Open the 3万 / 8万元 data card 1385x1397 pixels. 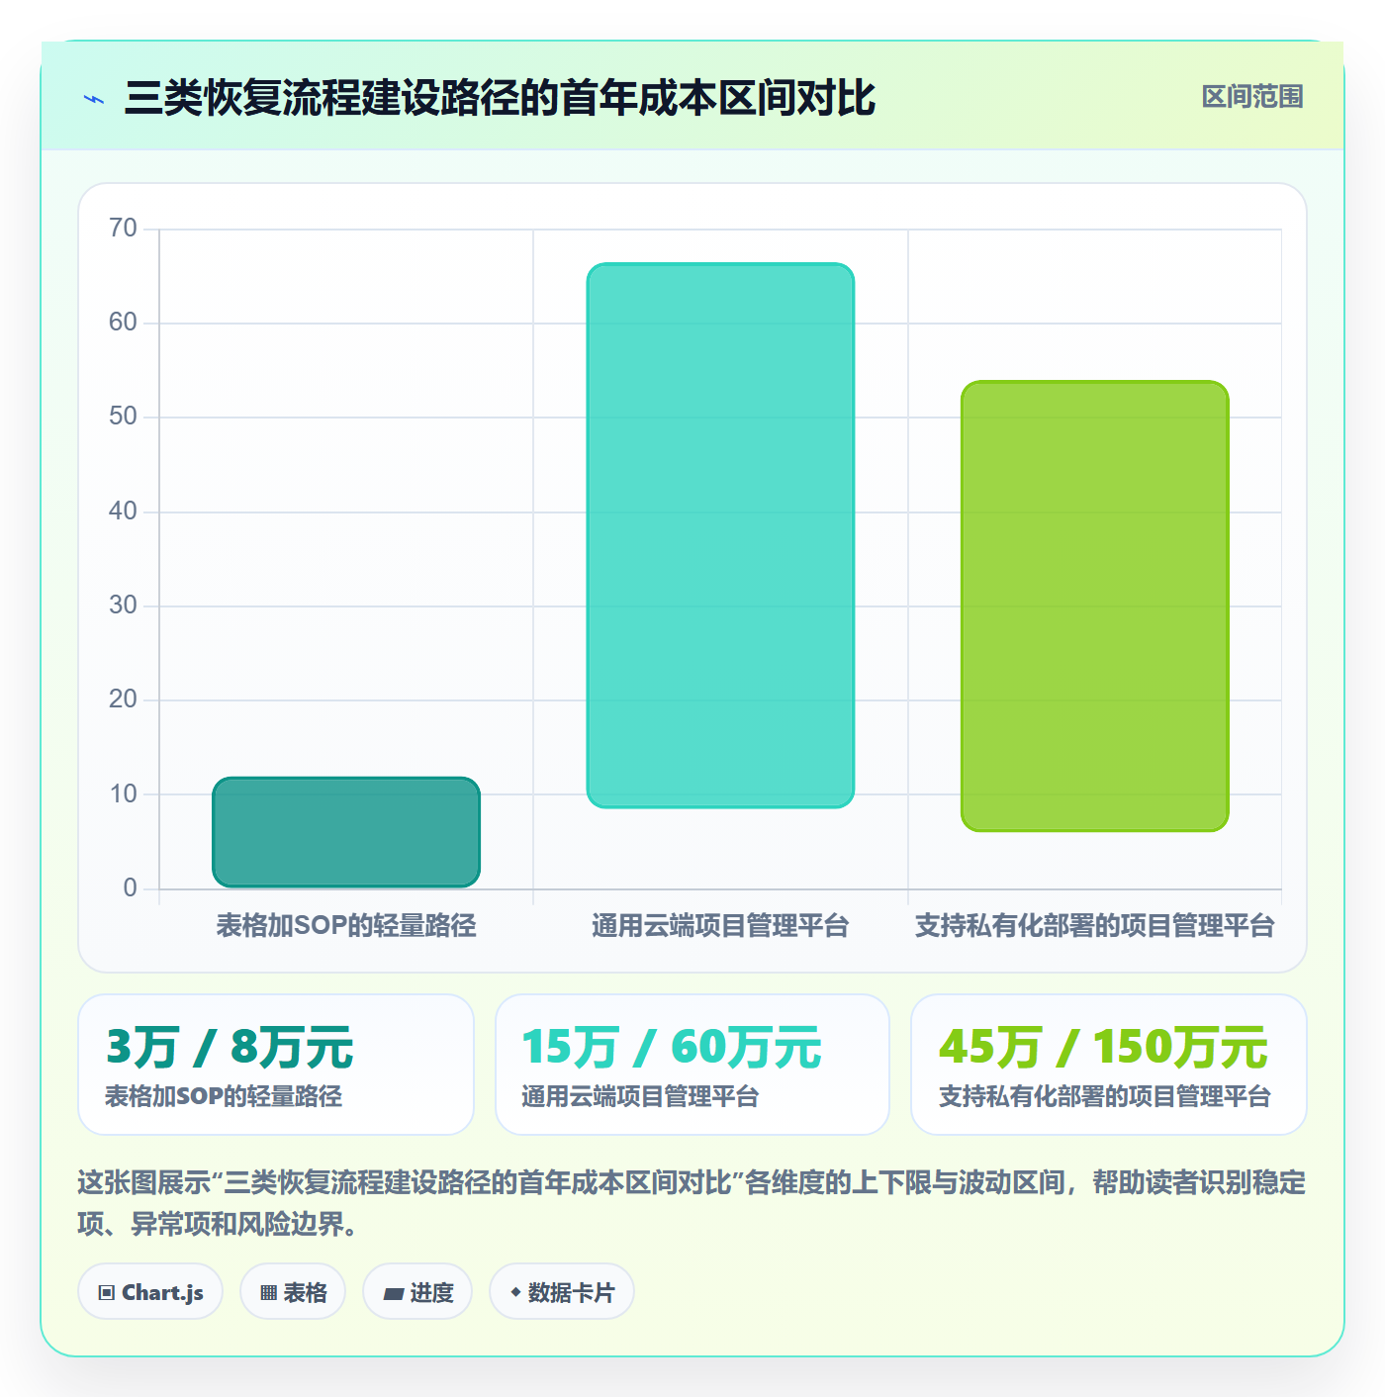(276, 1065)
